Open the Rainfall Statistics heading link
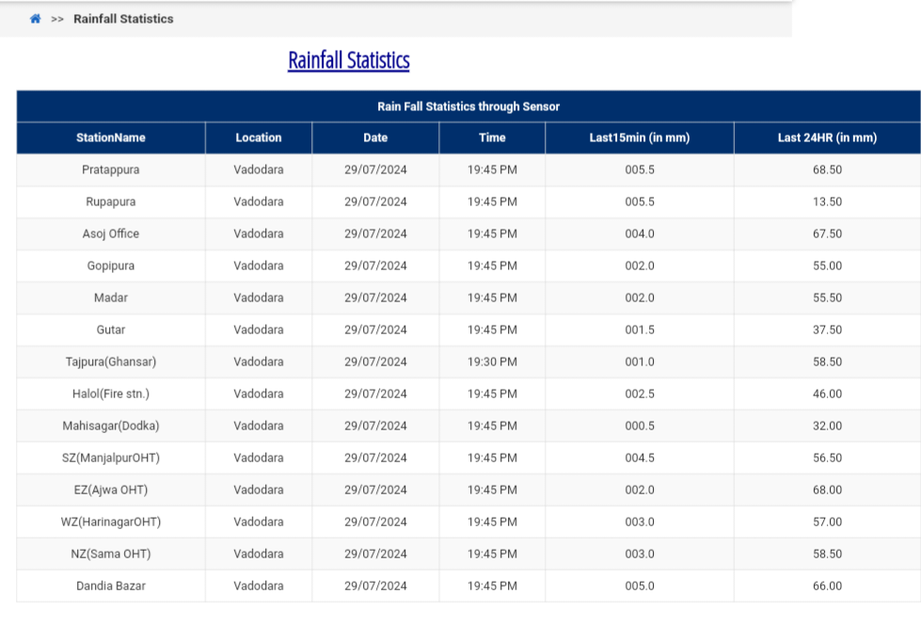The height and width of the screenshot is (642, 921). click(x=348, y=60)
